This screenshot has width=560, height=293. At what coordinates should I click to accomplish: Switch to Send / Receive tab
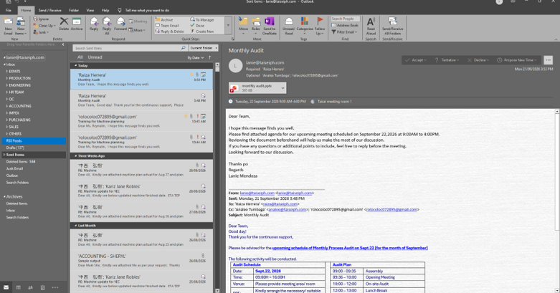click(x=49, y=10)
